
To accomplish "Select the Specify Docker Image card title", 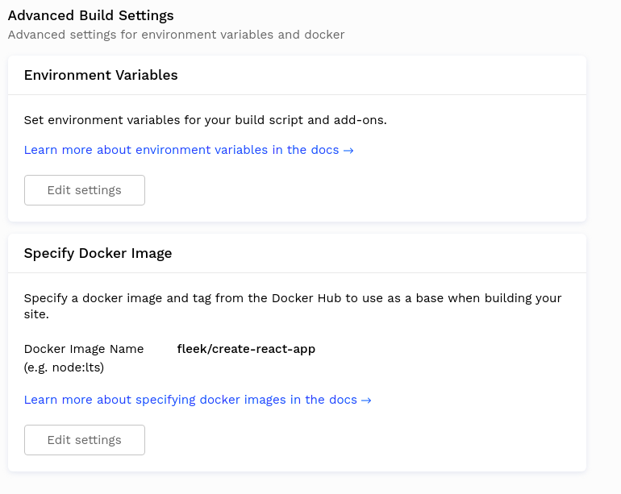I will [98, 253].
